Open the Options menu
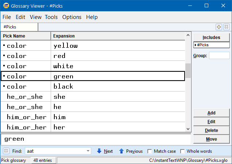 72,17
